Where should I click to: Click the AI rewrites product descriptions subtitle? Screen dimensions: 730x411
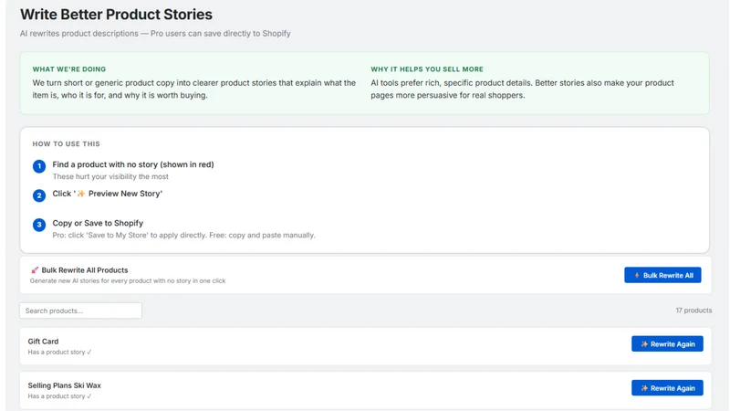[x=155, y=34]
